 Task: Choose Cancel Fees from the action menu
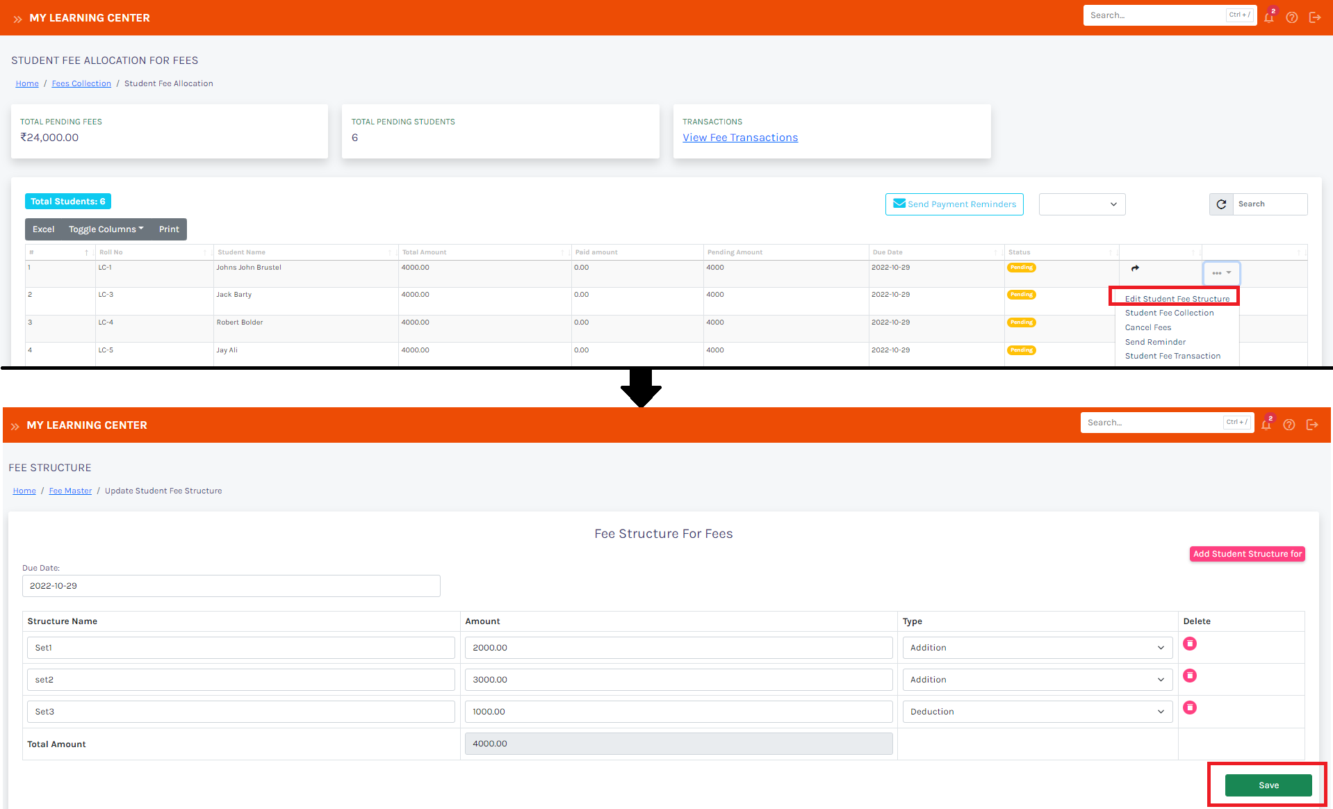pyautogui.click(x=1147, y=327)
